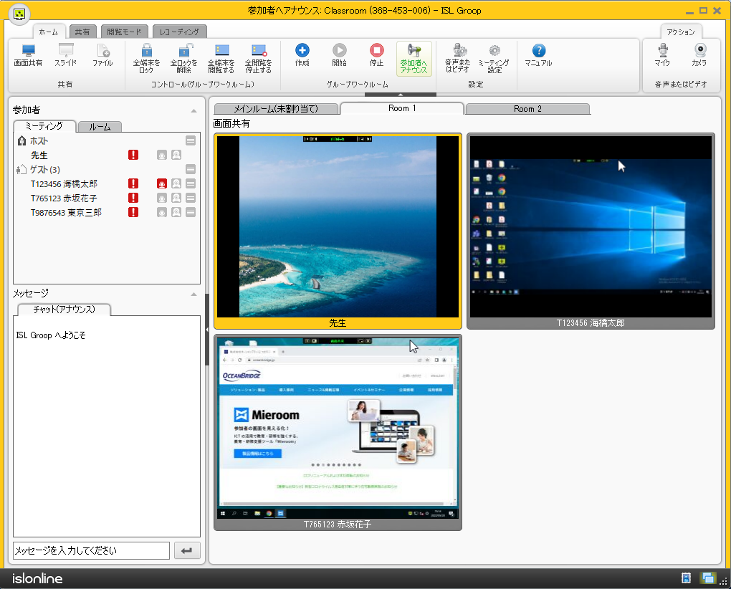731x589 pixels.
Task: Click the message send button
Action: 187,550
